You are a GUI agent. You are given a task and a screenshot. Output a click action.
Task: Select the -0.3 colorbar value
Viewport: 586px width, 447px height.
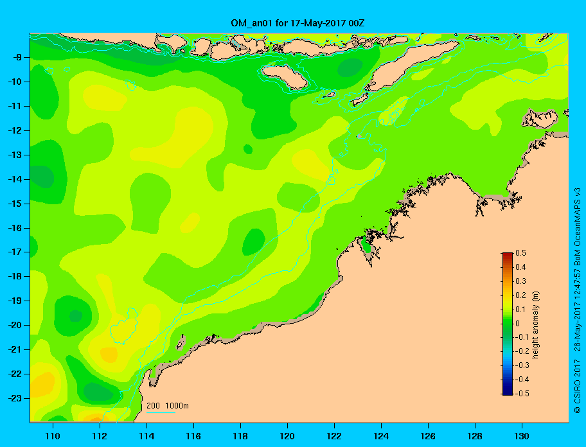point(522,365)
